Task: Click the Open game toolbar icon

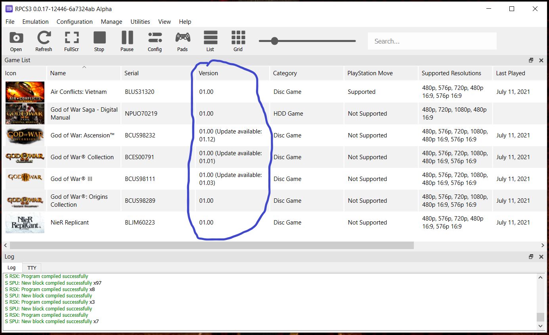Action: [16, 41]
